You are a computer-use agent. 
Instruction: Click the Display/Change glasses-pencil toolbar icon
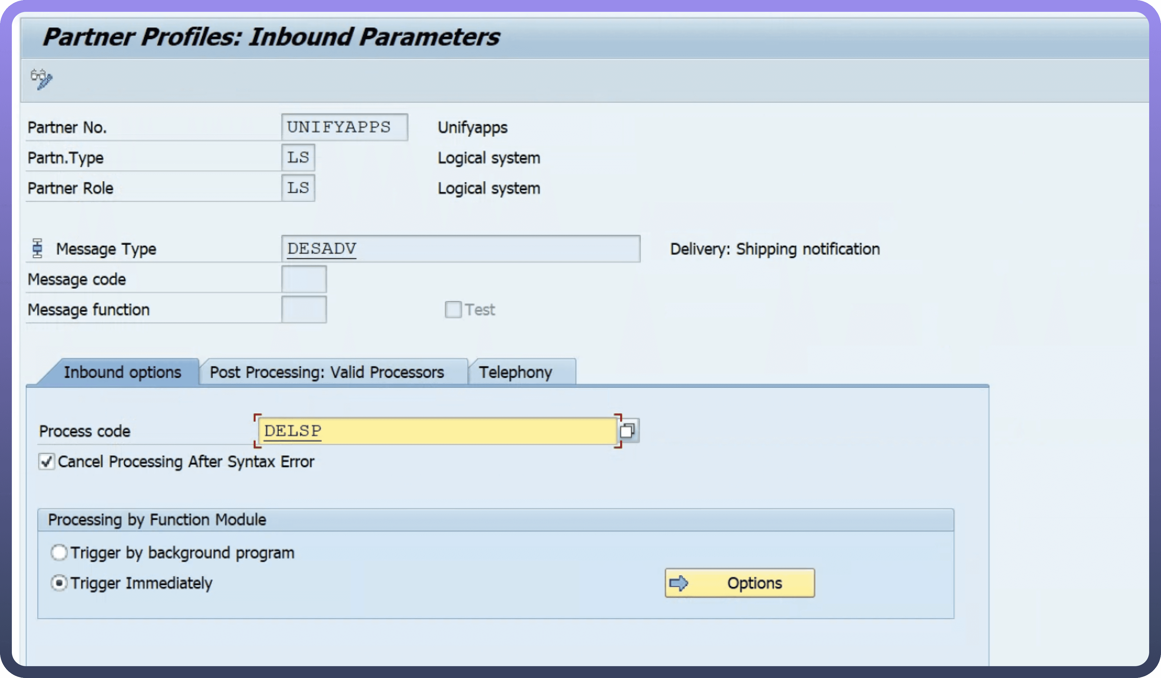pyautogui.click(x=41, y=79)
